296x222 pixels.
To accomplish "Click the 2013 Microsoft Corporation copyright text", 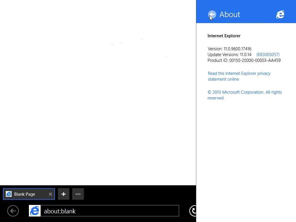I will [x=245, y=95].
